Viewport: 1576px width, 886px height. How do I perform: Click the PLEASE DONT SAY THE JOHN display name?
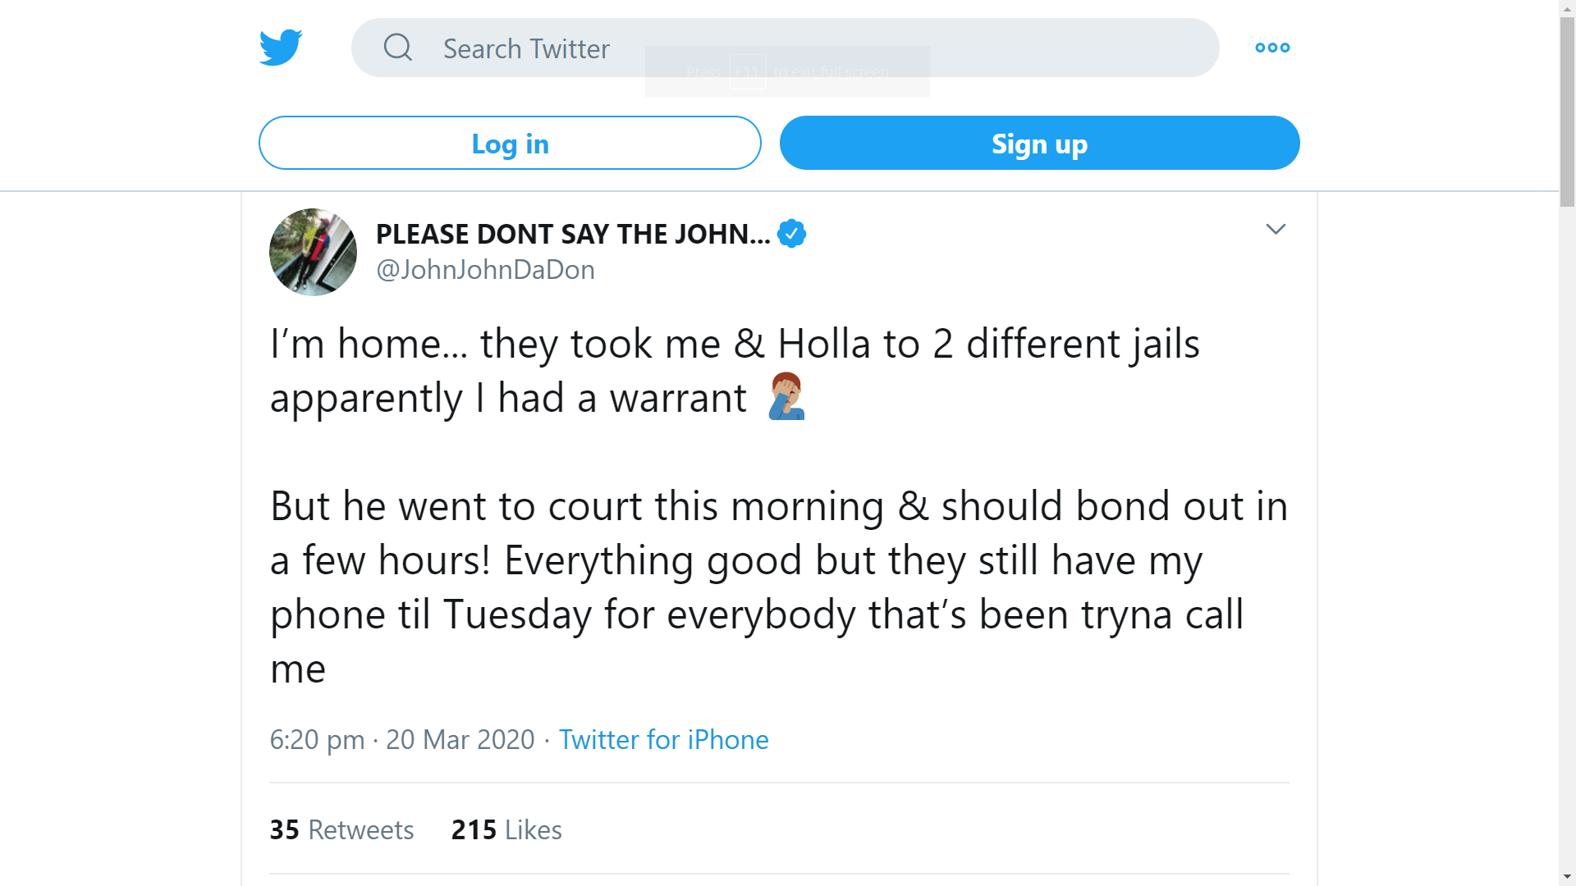(x=573, y=235)
